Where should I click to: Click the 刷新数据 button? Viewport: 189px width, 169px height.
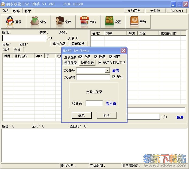tap(78, 44)
